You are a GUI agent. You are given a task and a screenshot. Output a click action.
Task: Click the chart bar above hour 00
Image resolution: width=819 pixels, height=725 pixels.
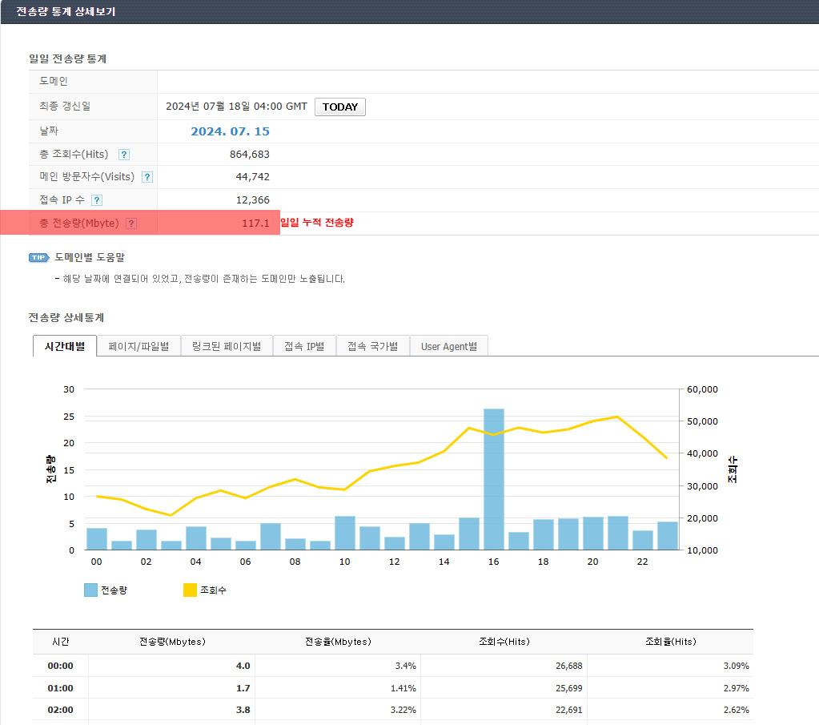pos(97,539)
